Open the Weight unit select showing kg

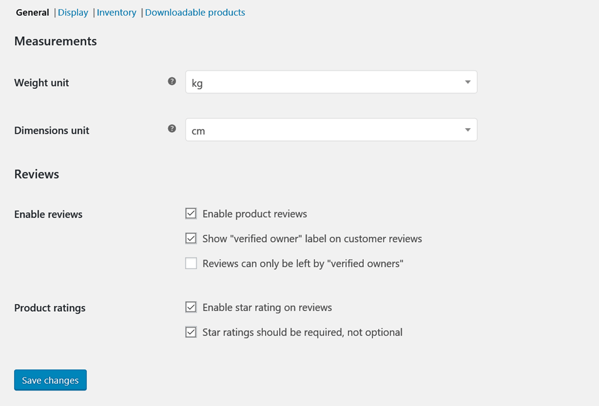click(331, 82)
